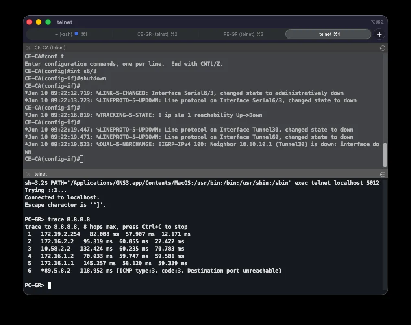The width and height of the screenshot is (411, 325).
Task: Click the TRACKING-5-STATE log line
Action: tap(144, 115)
